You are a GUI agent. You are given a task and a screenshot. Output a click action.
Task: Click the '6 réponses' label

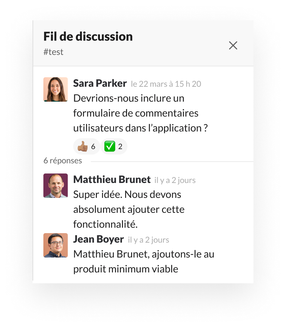63,161
